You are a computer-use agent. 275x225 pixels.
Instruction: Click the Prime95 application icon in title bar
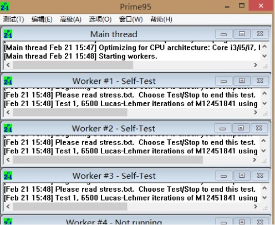click(x=4, y=7)
